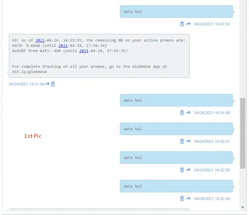
Task: Select the 'data bal' bubble above 14:31:58
Action: pyautogui.click(x=177, y=100)
